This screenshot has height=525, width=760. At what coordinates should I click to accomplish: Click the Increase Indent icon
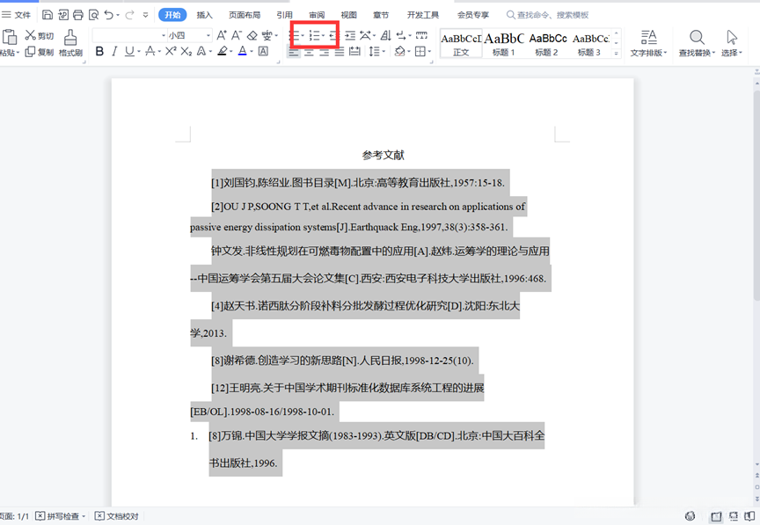click(x=350, y=35)
